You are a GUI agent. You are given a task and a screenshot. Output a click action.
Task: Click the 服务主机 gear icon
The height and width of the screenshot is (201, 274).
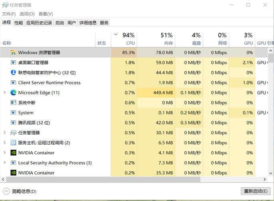click(x=13, y=143)
